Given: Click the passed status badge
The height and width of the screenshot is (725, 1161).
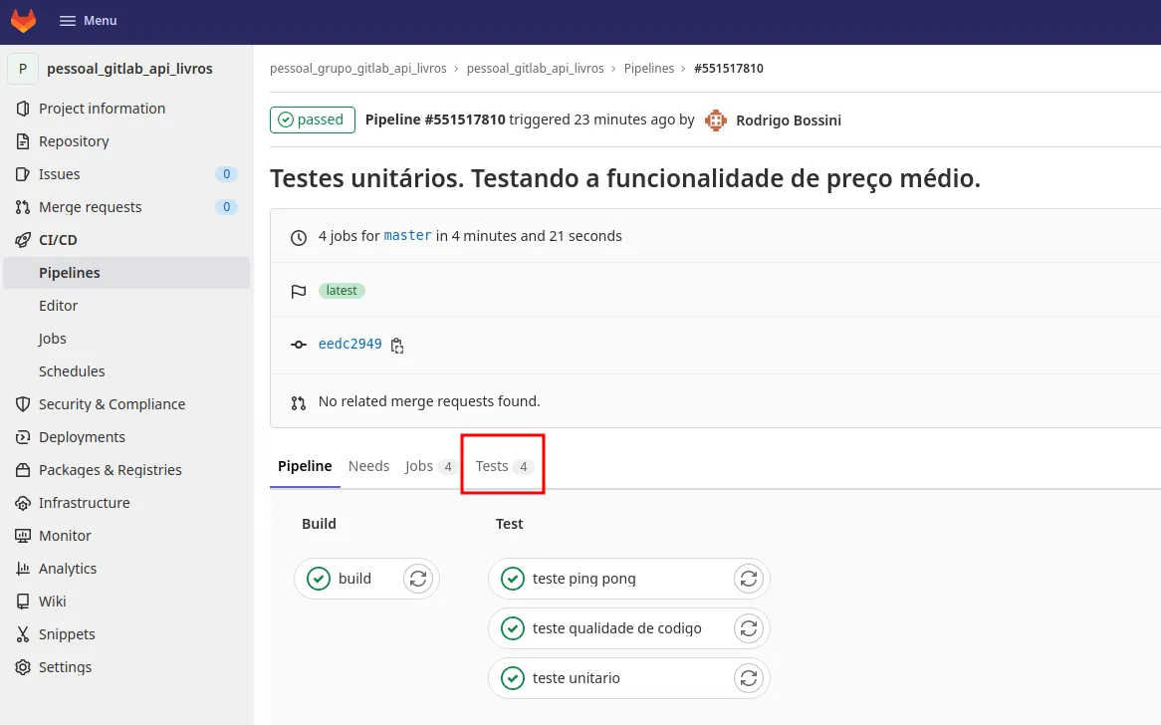Looking at the screenshot, I should 313,120.
